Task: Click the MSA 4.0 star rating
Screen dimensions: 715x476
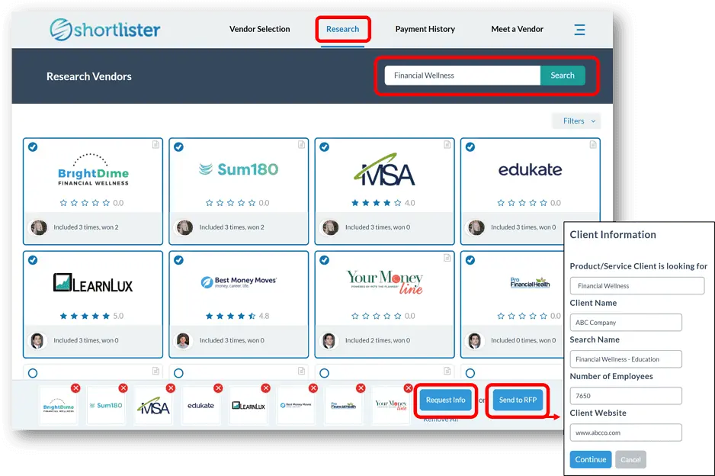Action: (383, 203)
